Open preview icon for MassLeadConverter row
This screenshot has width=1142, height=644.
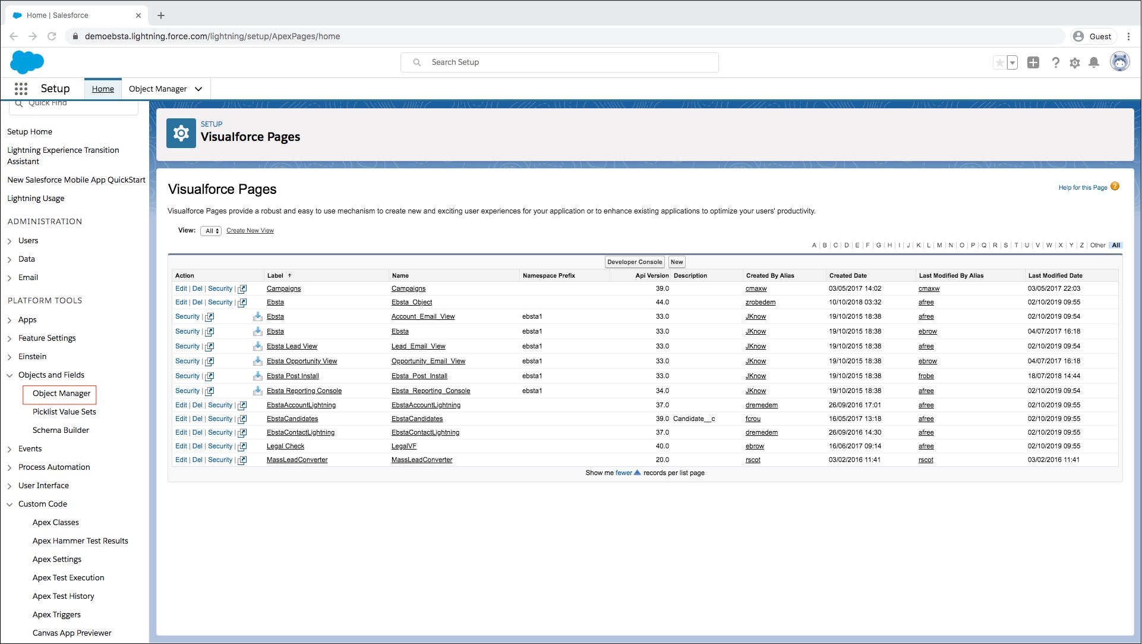point(242,460)
